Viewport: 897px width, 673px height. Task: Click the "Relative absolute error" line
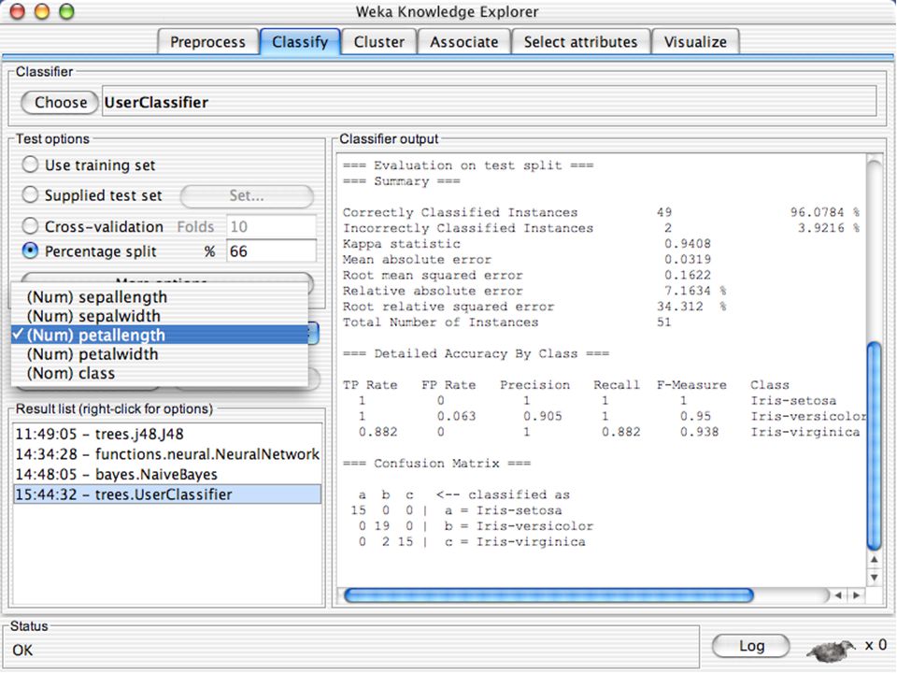[x=534, y=291]
